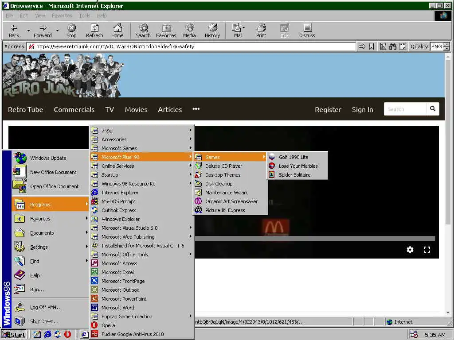Viewport: 454px width, 340px height.
Task: Launch Spider Solitaire
Action: (297, 175)
